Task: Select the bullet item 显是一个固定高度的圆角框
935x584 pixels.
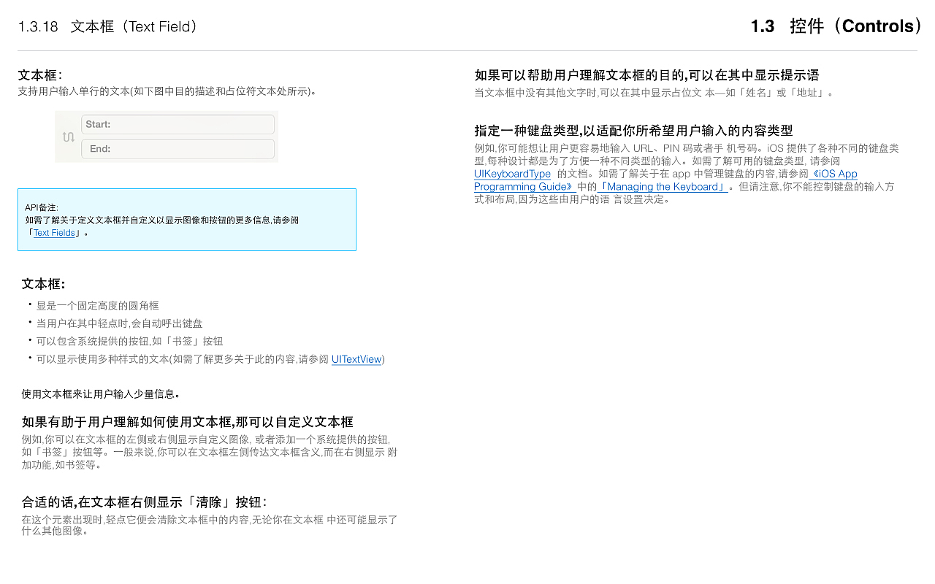Action: pyautogui.click(x=99, y=305)
